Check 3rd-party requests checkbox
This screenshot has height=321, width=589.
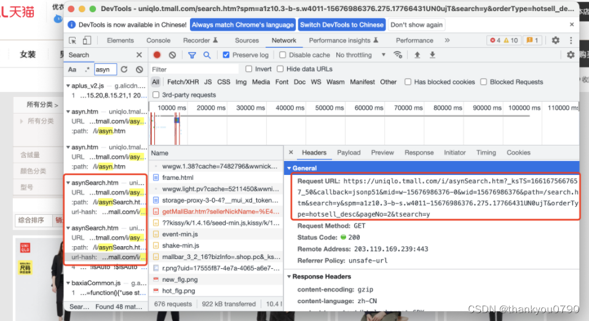click(156, 95)
